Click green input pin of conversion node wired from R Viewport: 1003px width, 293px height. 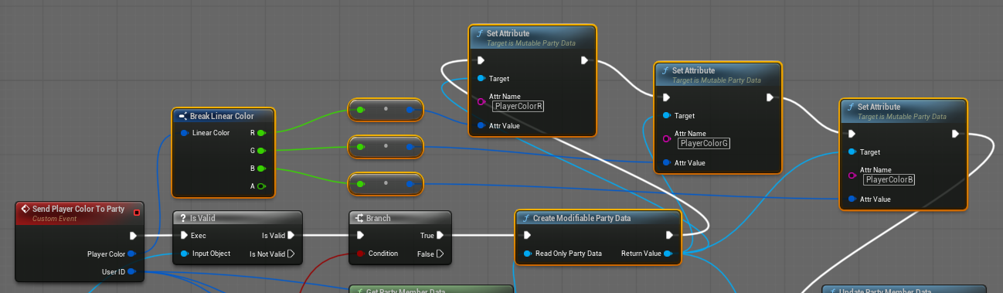[360, 110]
